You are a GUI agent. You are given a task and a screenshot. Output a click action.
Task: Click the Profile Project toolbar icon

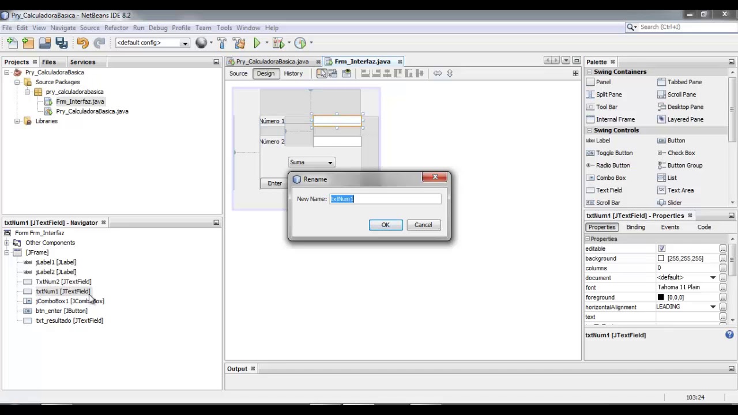[300, 43]
